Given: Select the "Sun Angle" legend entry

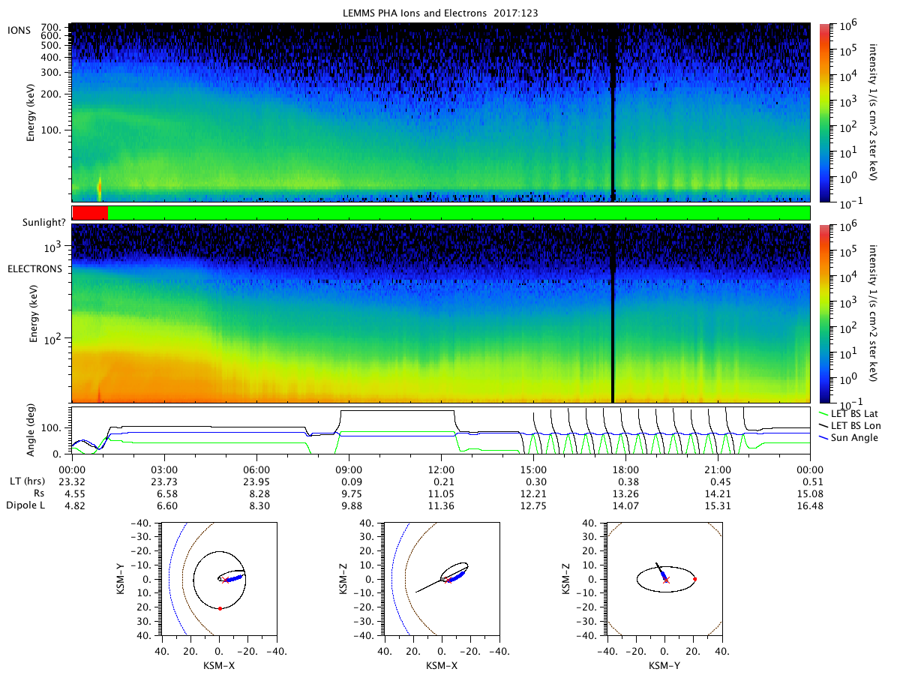Looking at the screenshot, I should click(846, 437).
